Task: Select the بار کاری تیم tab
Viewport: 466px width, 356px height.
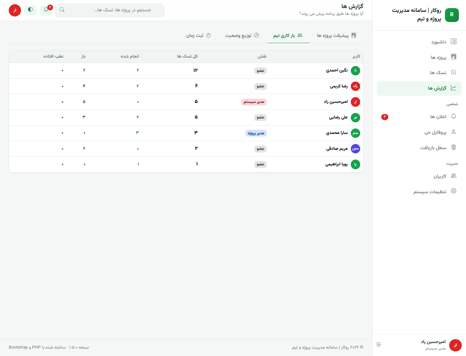Action: pos(288,35)
